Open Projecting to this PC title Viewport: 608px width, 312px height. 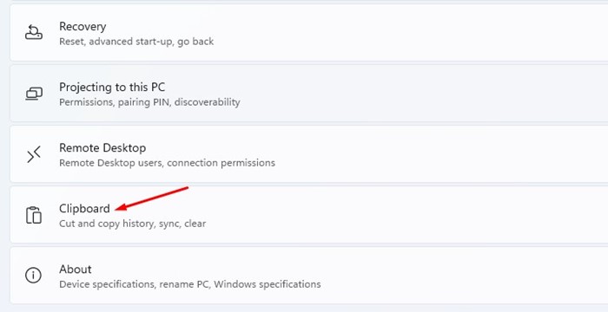[112, 88]
